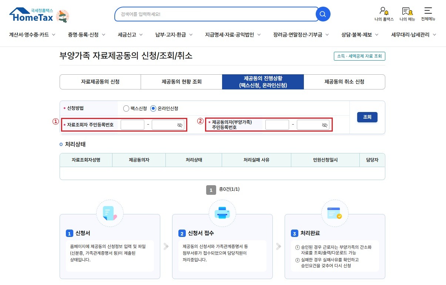Open 나의 홈택스 user icon
This screenshot has height=285, width=446.
pyautogui.click(x=384, y=11)
